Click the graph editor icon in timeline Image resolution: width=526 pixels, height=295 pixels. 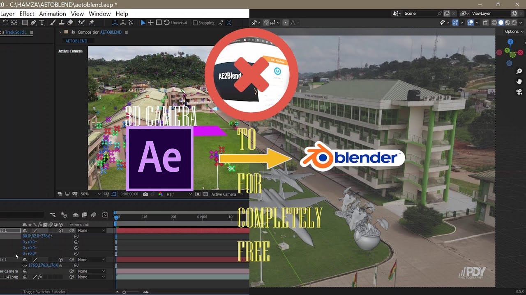tap(105, 215)
